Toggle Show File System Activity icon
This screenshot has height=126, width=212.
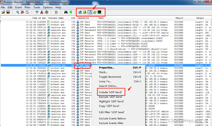click(x=85, y=12)
